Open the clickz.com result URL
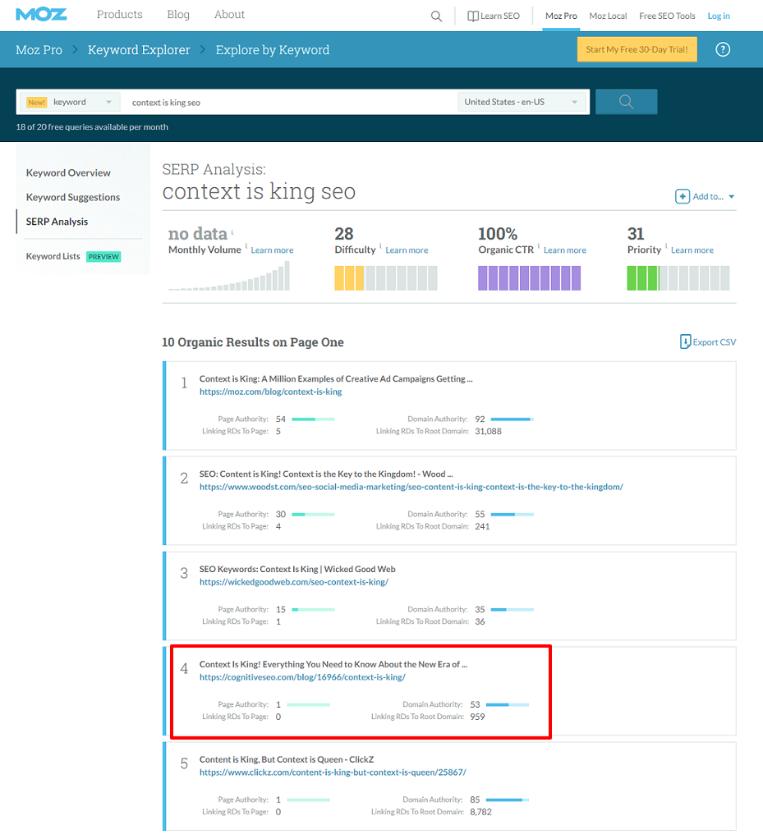Viewport: 763px width, 834px height. 333,772
